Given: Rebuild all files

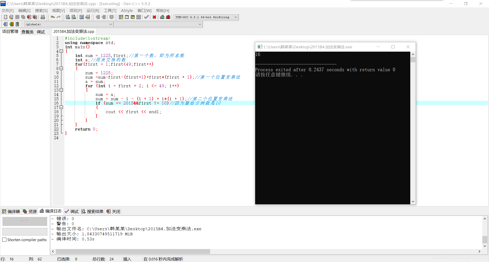Looking at the screenshot, I should click(x=139, y=17).
